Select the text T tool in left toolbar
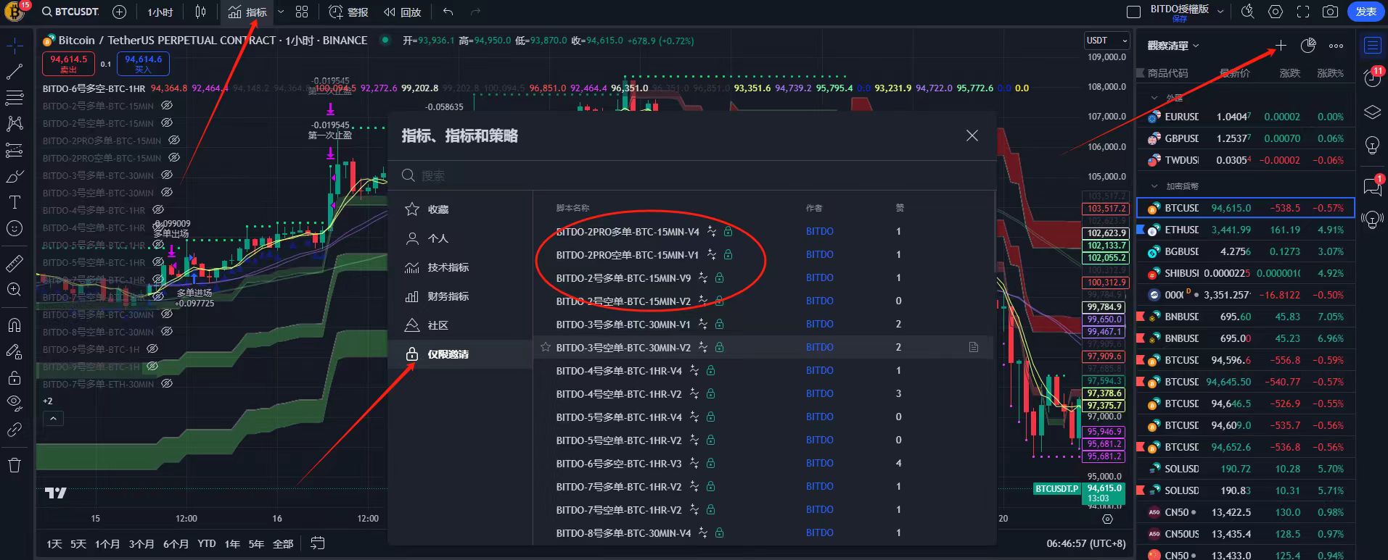 (14, 202)
